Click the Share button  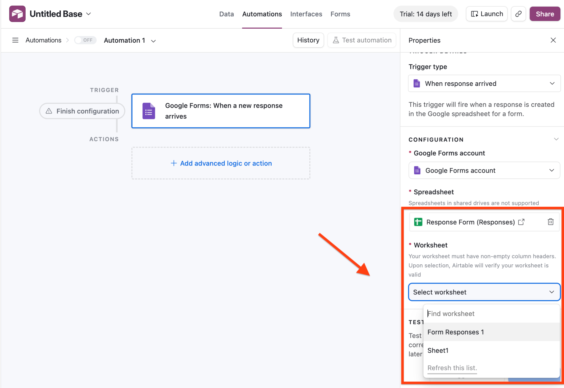point(544,13)
